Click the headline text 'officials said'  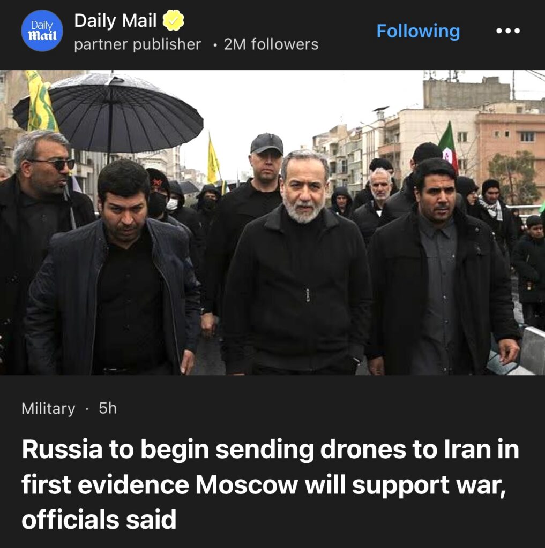point(99,519)
